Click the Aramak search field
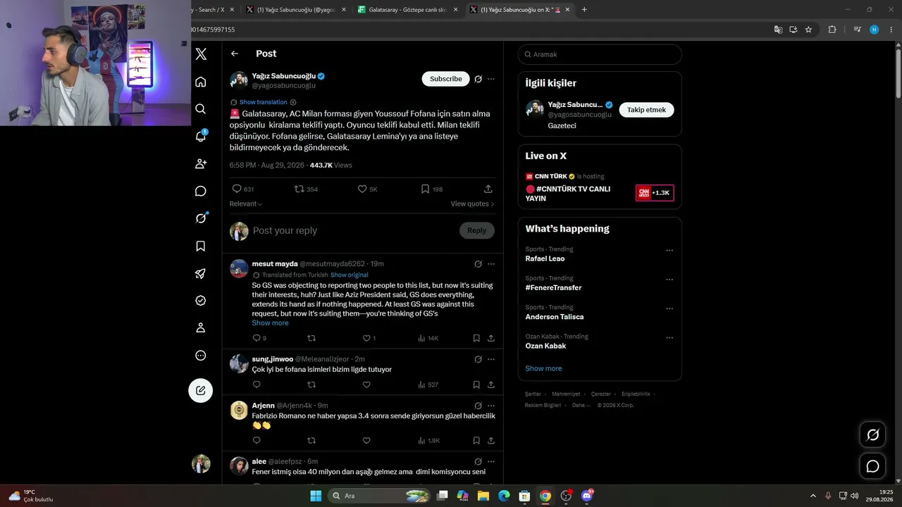 click(600, 54)
